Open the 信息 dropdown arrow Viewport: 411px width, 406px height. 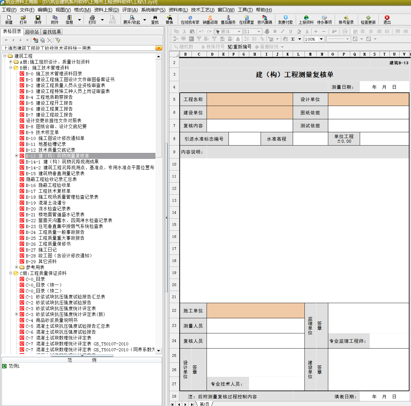pyautogui.click(x=79, y=20)
